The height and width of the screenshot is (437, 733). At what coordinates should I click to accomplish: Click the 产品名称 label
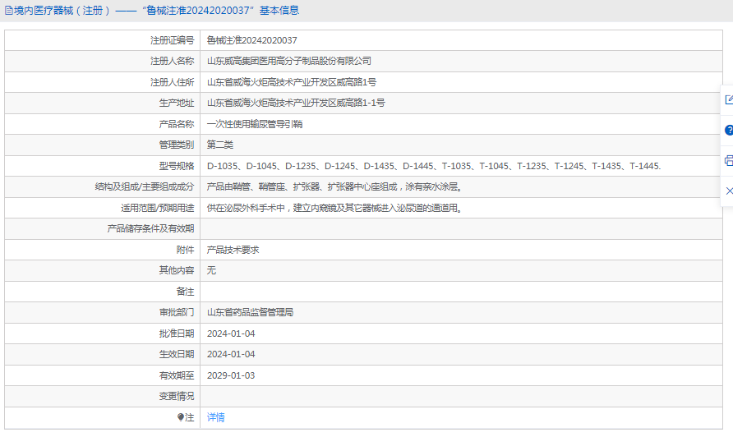(x=176, y=124)
